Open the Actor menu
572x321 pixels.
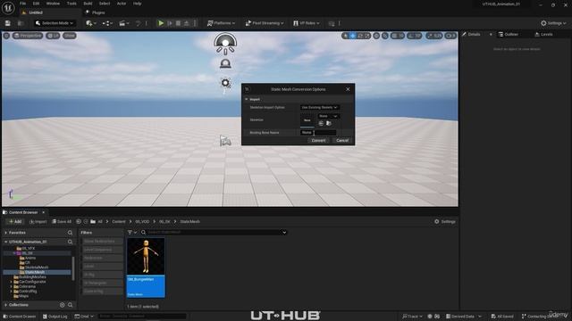click(122, 4)
